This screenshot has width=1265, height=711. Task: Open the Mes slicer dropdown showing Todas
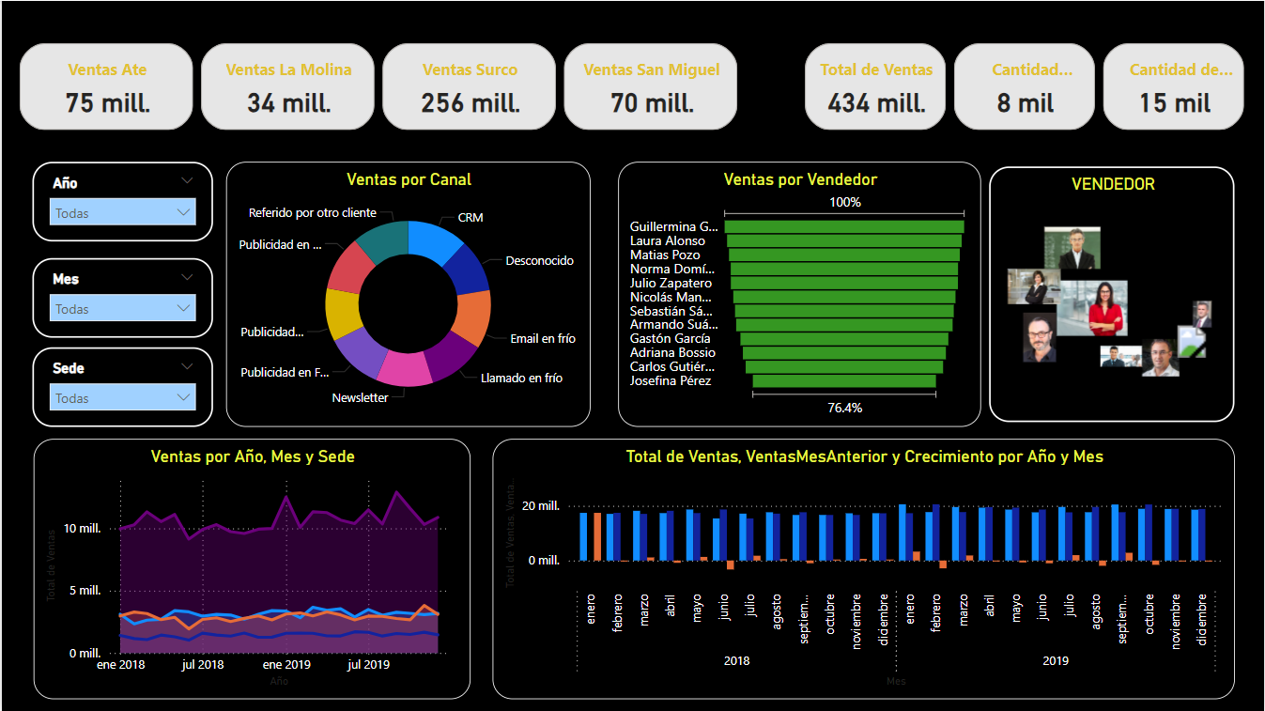(123, 308)
